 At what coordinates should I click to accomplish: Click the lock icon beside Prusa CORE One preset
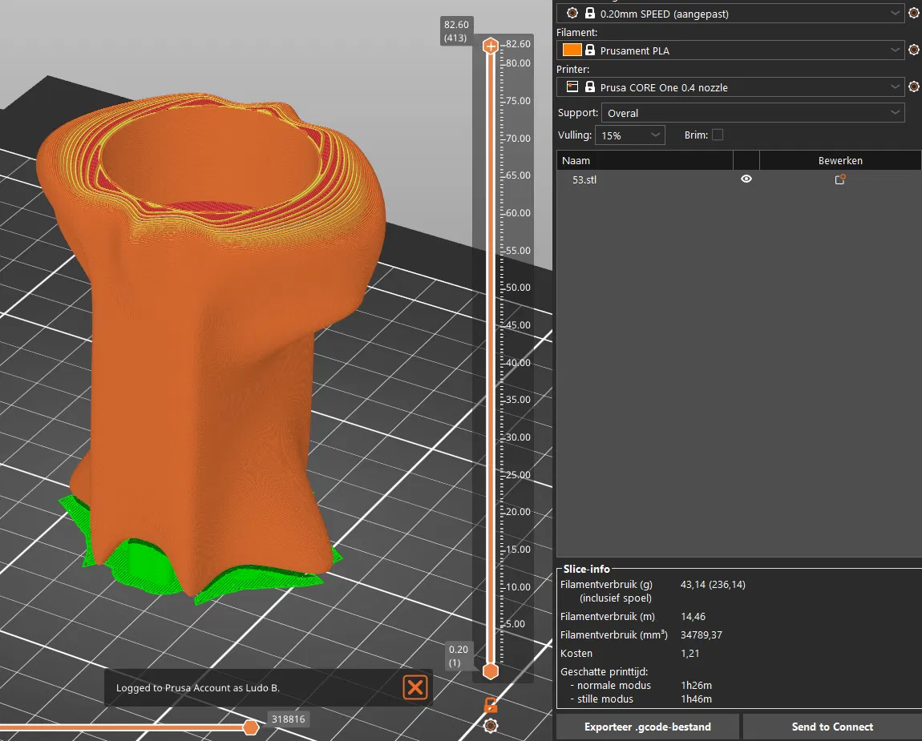tap(590, 87)
